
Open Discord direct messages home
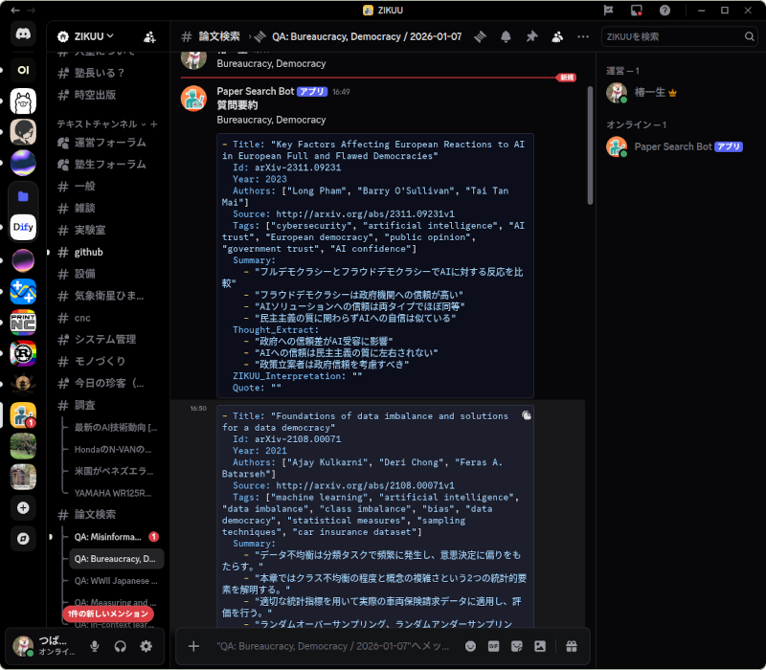tap(23, 34)
